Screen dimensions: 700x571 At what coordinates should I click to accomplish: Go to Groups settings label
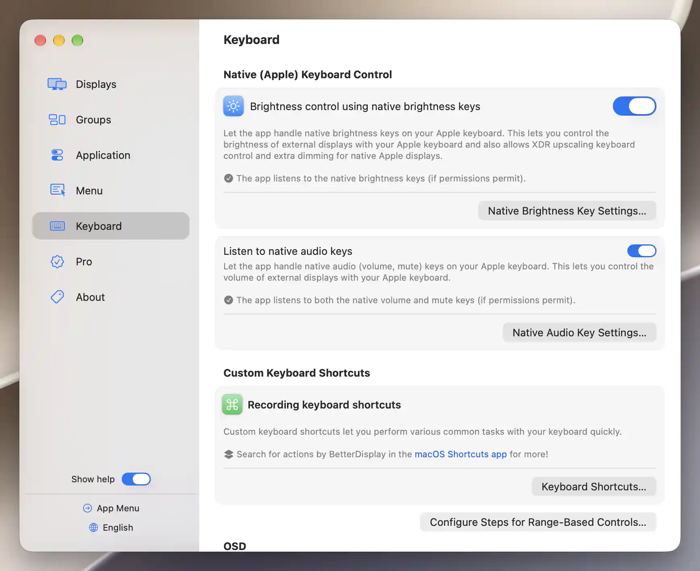pyautogui.click(x=94, y=120)
